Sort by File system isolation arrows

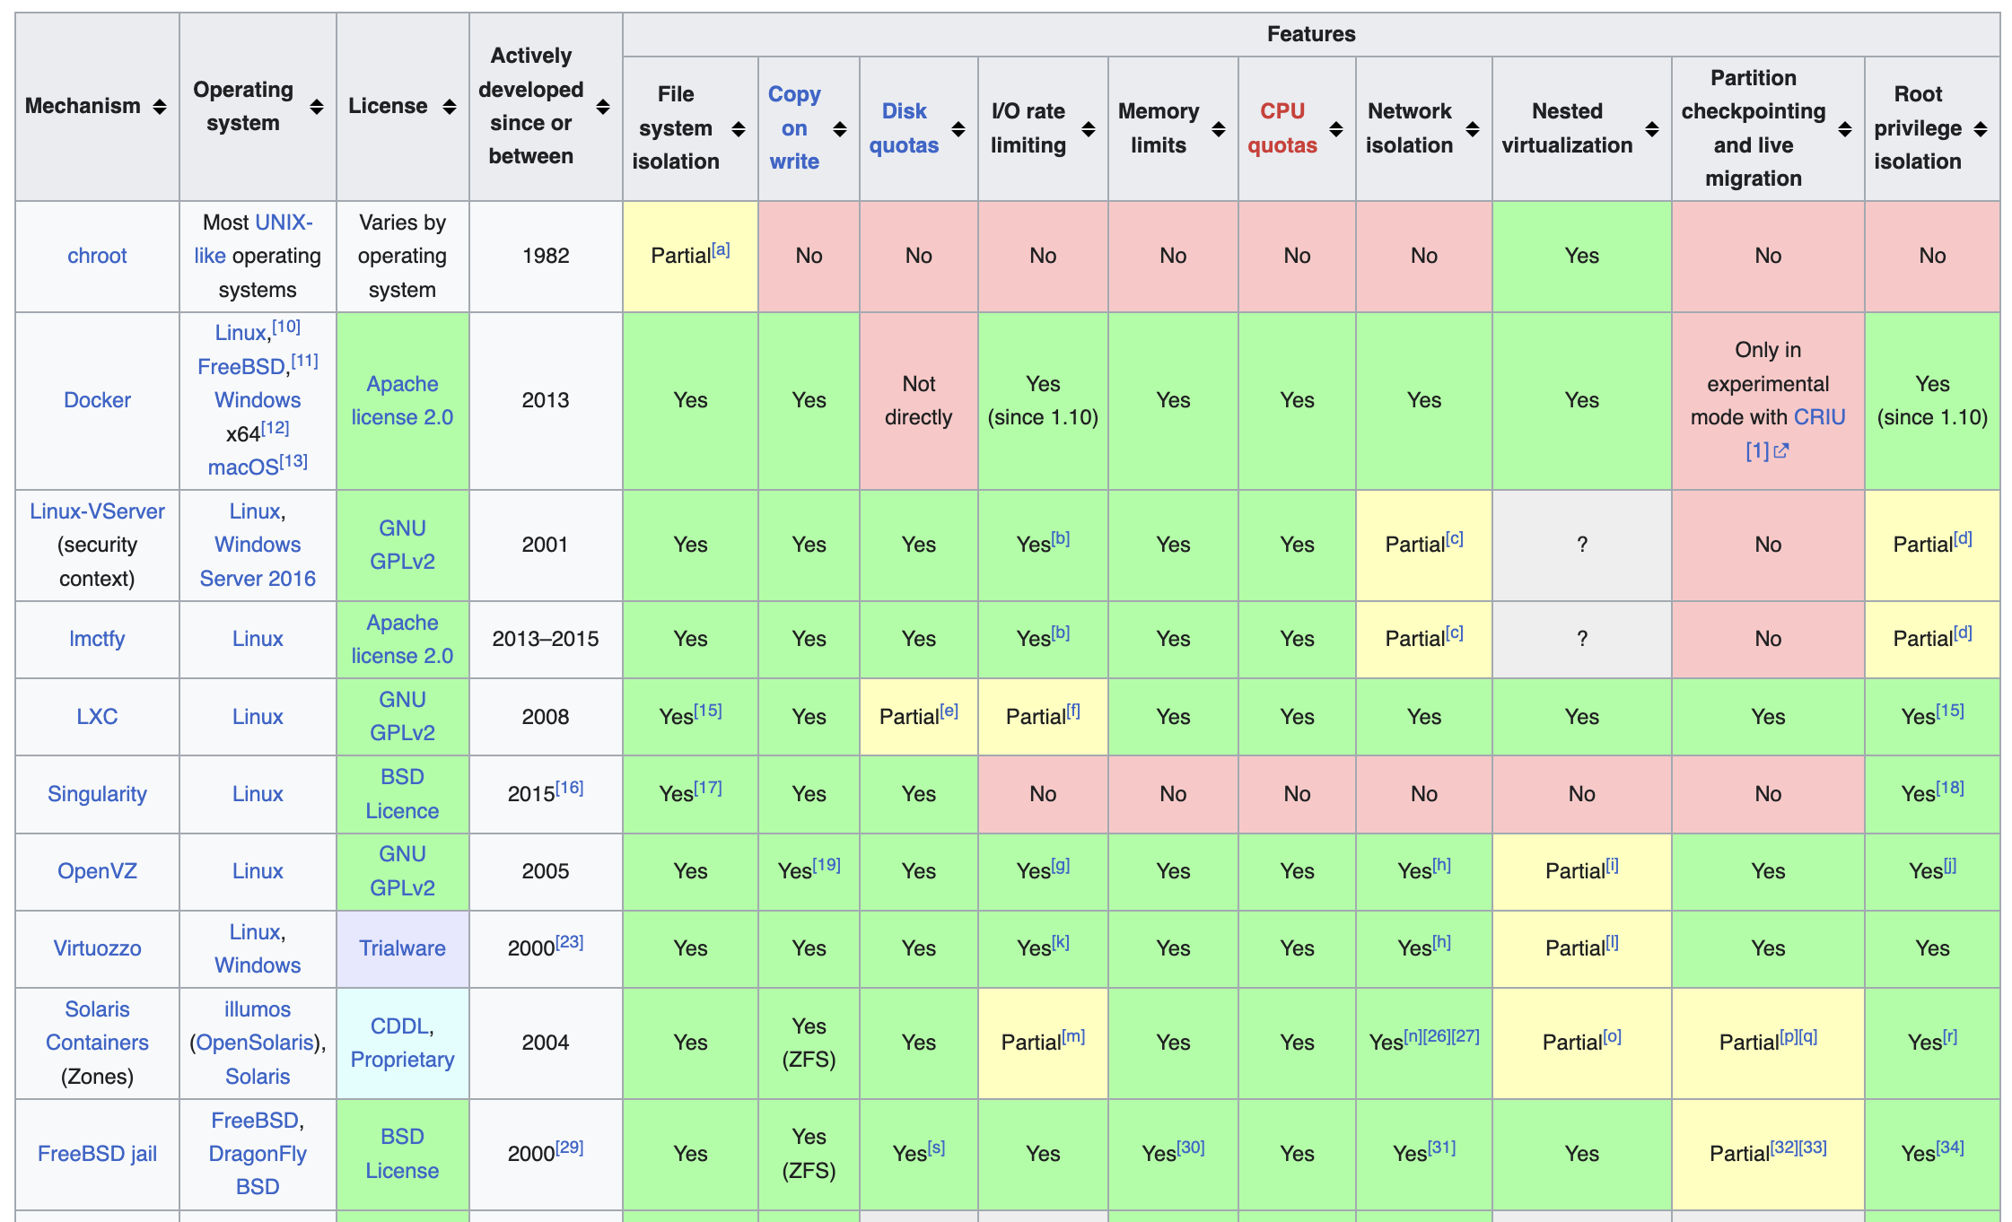pyautogui.click(x=739, y=129)
